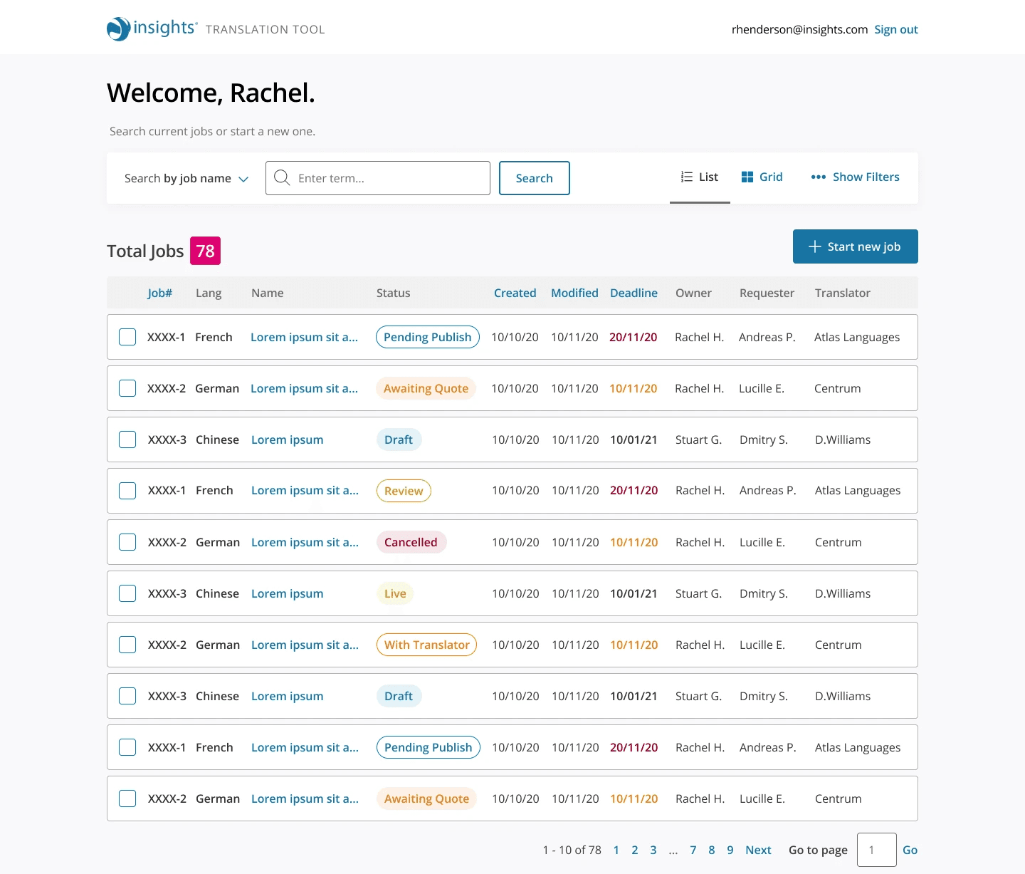
Task: Open the Show Filters option
Action: pyautogui.click(x=855, y=177)
